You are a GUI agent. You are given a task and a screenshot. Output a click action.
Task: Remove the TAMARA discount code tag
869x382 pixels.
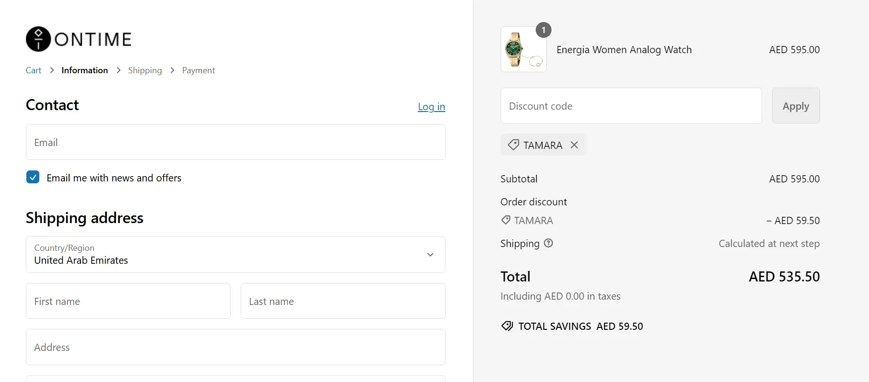(574, 145)
